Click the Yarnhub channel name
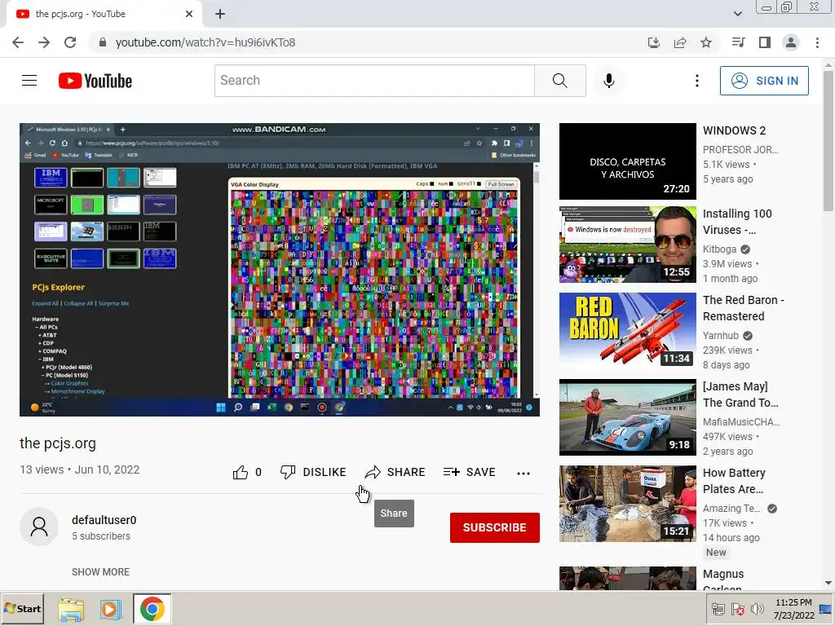 [x=721, y=335]
